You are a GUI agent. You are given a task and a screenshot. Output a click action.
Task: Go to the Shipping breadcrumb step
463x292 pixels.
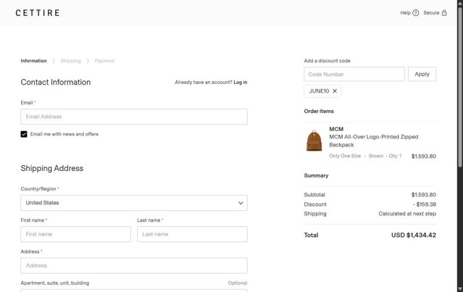[x=70, y=61]
